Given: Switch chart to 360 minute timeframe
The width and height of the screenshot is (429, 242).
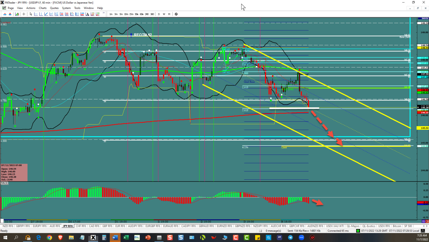Looking at the screenshot, I should tap(152, 14).
